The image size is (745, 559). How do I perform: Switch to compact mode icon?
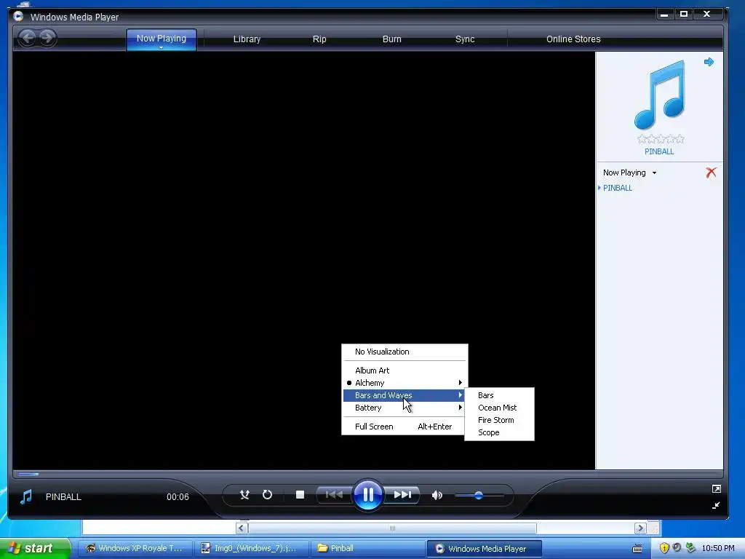(716, 506)
